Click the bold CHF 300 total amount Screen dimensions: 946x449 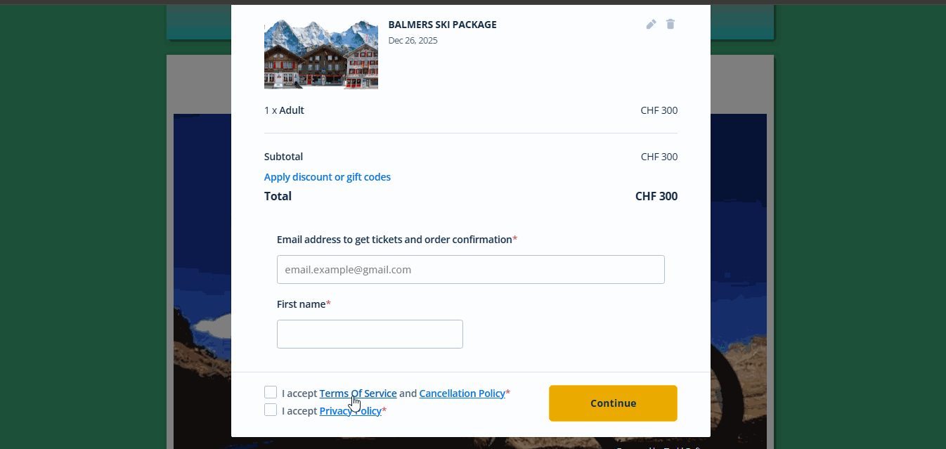click(x=656, y=196)
